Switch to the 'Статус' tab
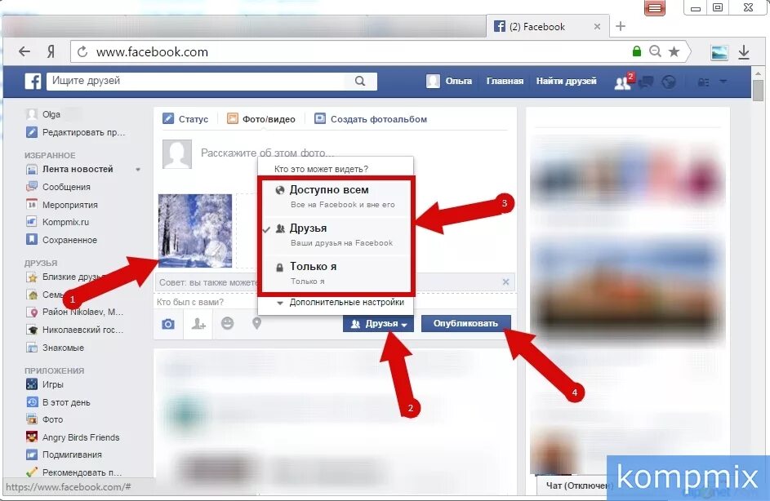Viewport: 770px width, 501px height. tap(185, 119)
